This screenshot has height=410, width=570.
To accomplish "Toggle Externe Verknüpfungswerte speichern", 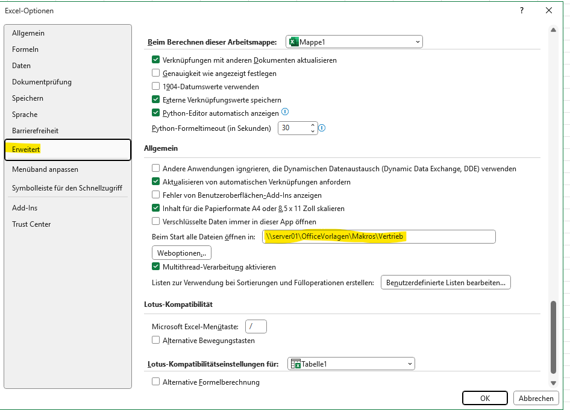I will pyautogui.click(x=155, y=99).
